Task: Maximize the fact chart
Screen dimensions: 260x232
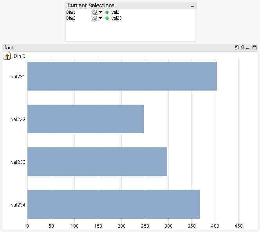Action: tap(255, 47)
